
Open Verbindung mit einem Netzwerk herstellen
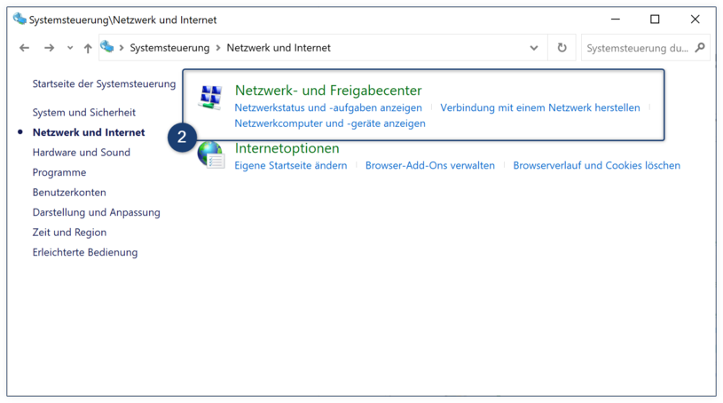point(540,107)
